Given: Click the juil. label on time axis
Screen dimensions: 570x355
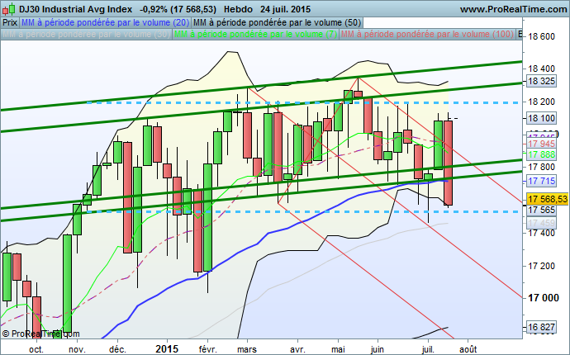Looking at the screenshot, I should (x=428, y=349).
